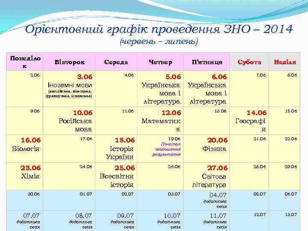This screenshot has height=231, width=308.
Task: Click the 'Початок оголошення результатів' note
Action: (166, 149)
